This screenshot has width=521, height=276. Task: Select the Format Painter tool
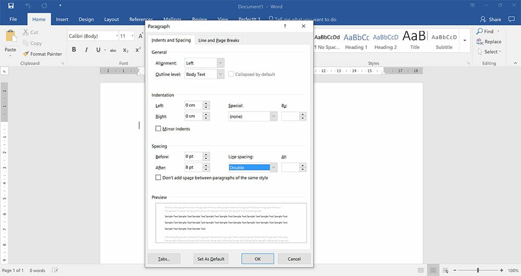(42, 54)
